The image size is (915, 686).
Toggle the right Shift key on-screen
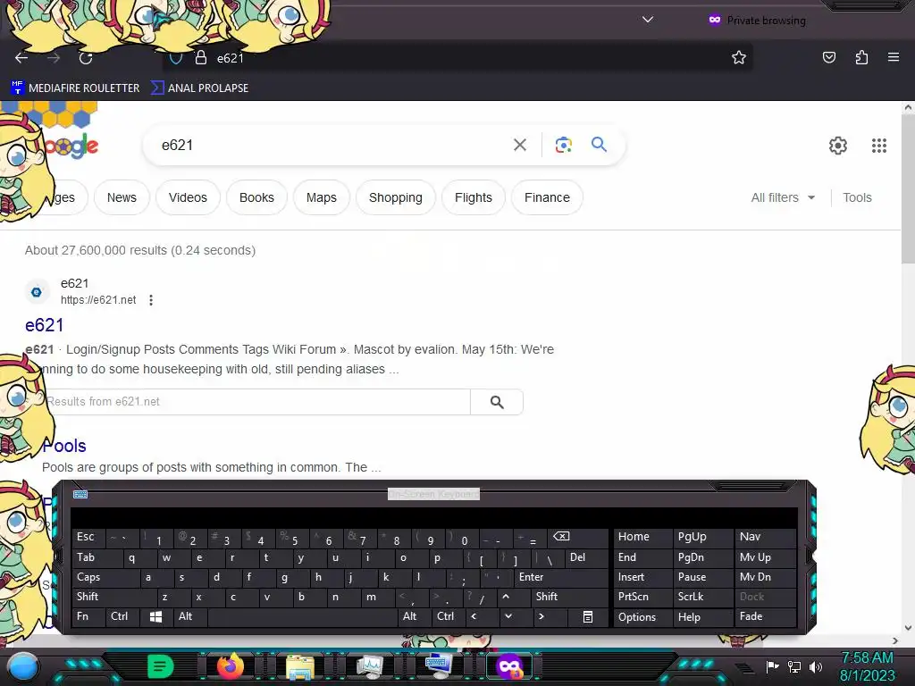tap(570, 597)
